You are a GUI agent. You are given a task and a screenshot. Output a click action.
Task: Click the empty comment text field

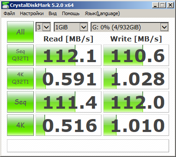click(x=88, y=146)
